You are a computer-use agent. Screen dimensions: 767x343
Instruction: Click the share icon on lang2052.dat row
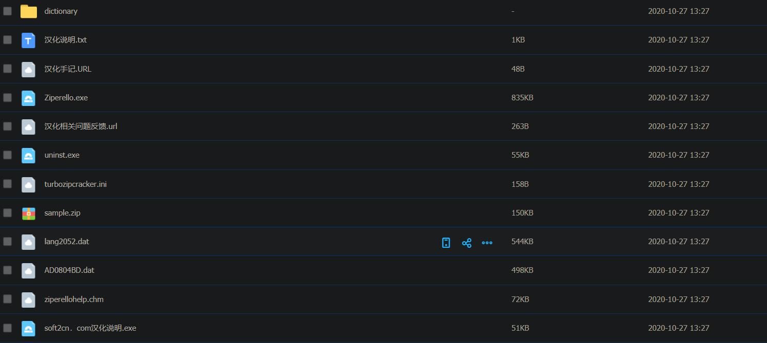click(x=466, y=243)
